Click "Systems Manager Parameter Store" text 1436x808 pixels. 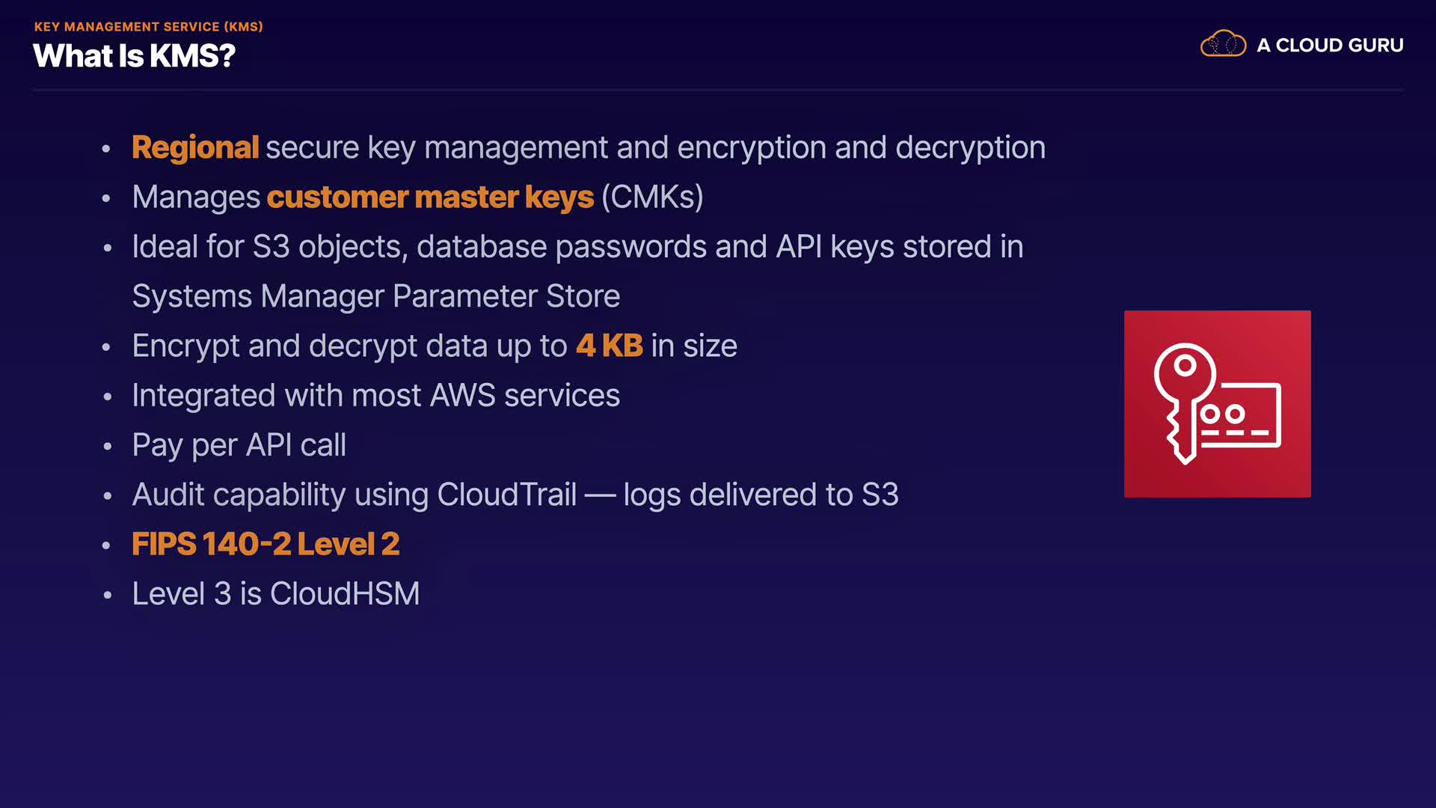point(376,296)
